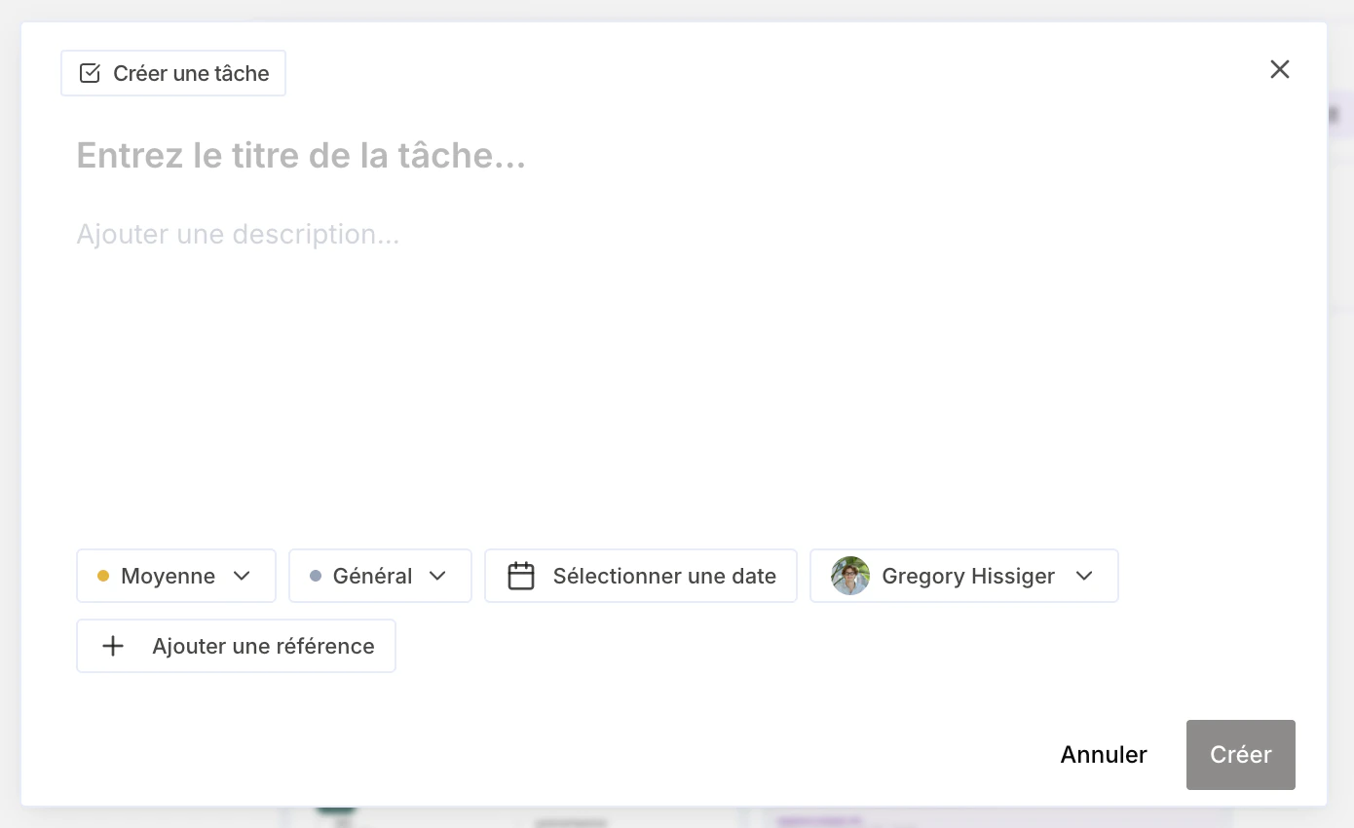The height and width of the screenshot is (828, 1354).
Task: Open the Moyenne priority dropdown
Action: (x=176, y=576)
